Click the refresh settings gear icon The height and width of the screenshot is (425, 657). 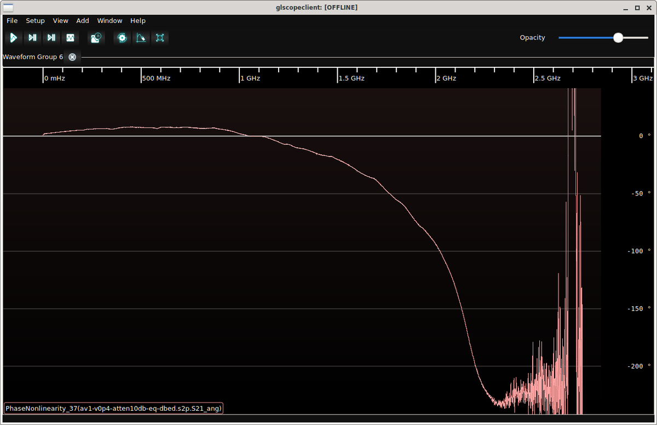coord(122,38)
